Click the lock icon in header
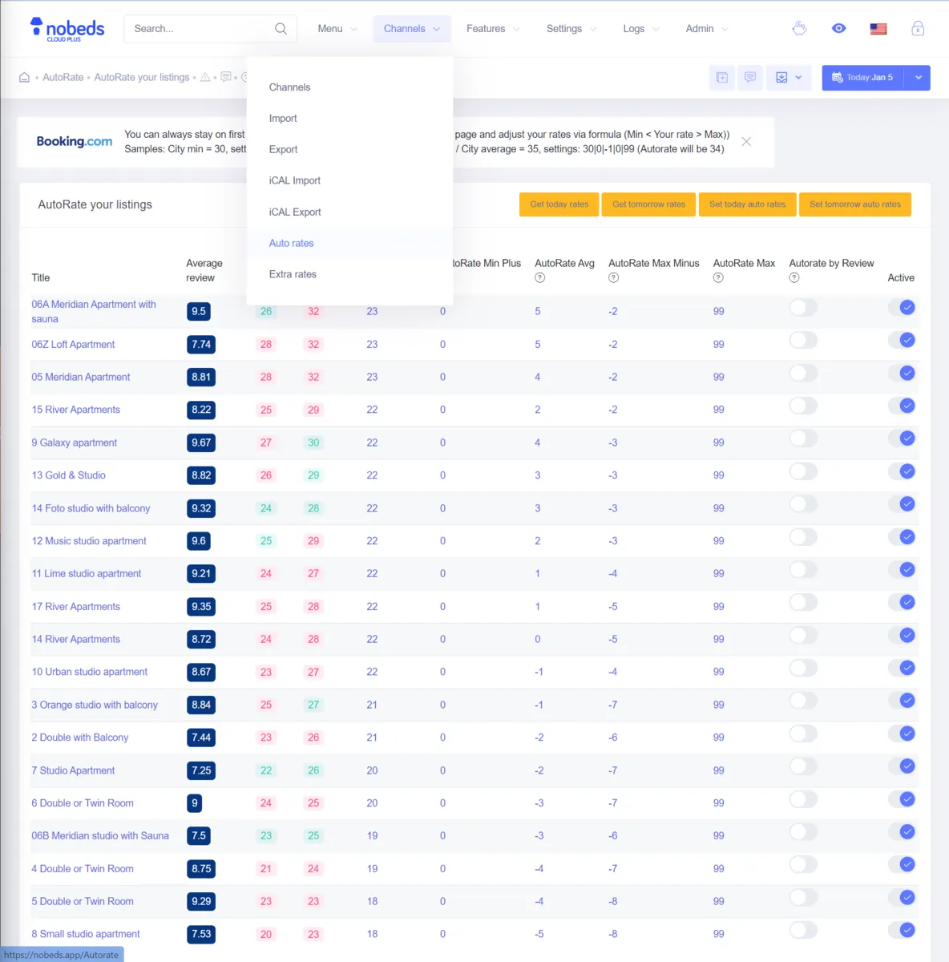Screen dimensions: 949x962 pos(918,29)
